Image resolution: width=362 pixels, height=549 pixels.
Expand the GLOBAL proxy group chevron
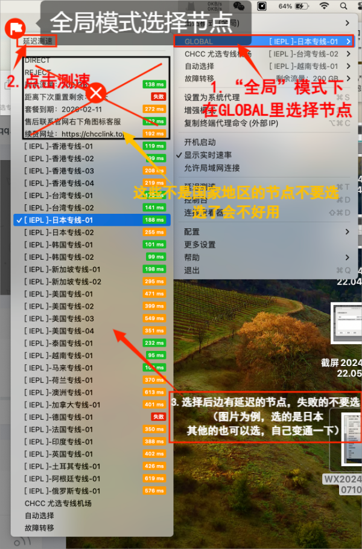tap(348, 41)
